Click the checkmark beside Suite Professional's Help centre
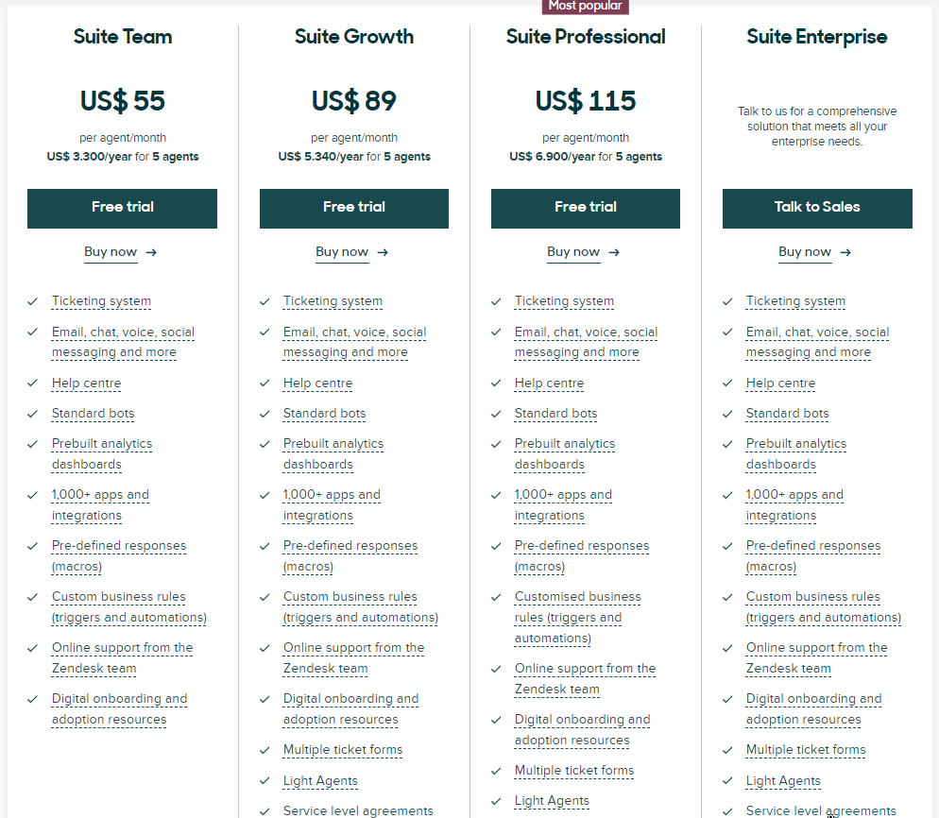Screen dimensions: 939x818 496,383
